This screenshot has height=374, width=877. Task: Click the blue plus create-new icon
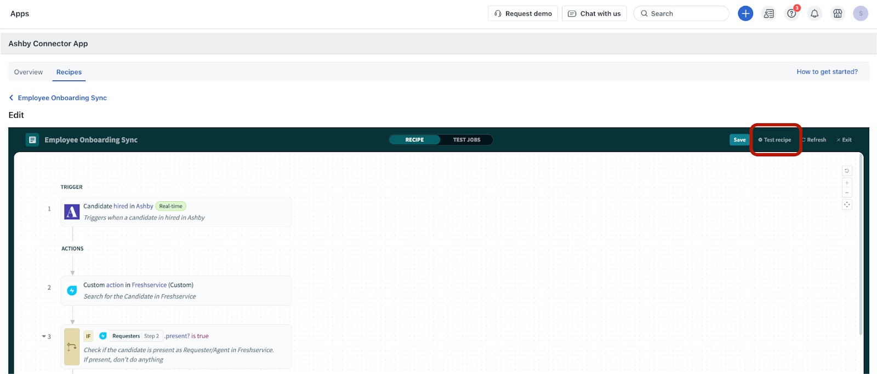pyautogui.click(x=745, y=14)
